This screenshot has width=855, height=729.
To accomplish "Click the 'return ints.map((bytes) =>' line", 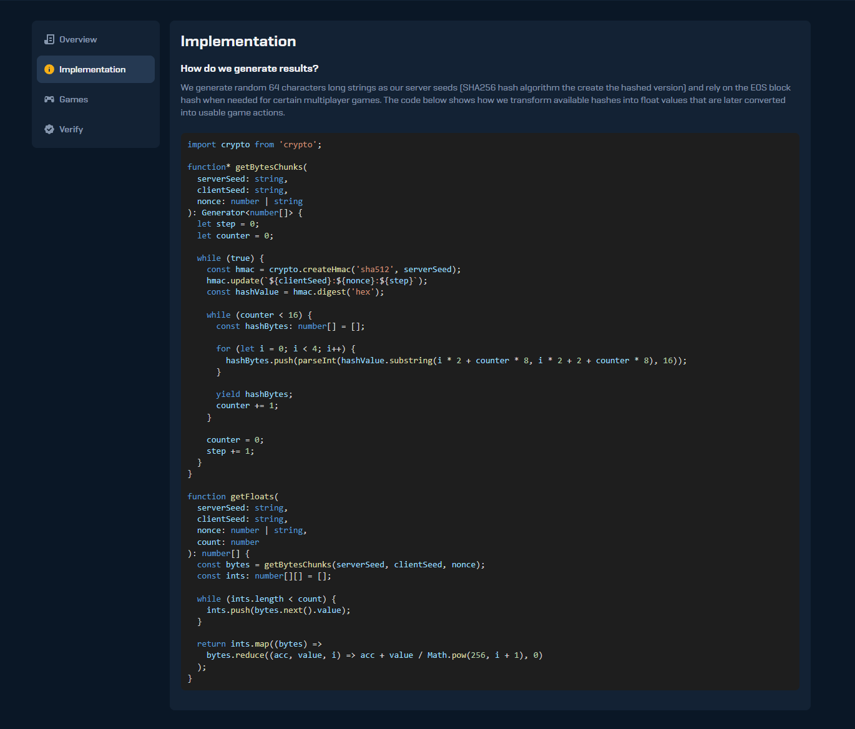I will [x=260, y=644].
